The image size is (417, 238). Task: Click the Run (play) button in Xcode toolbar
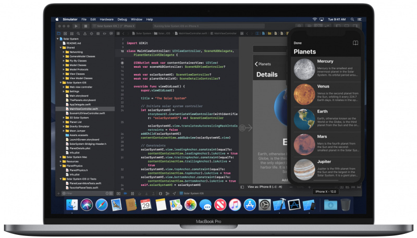pyautogui.click(x=76, y=26)
